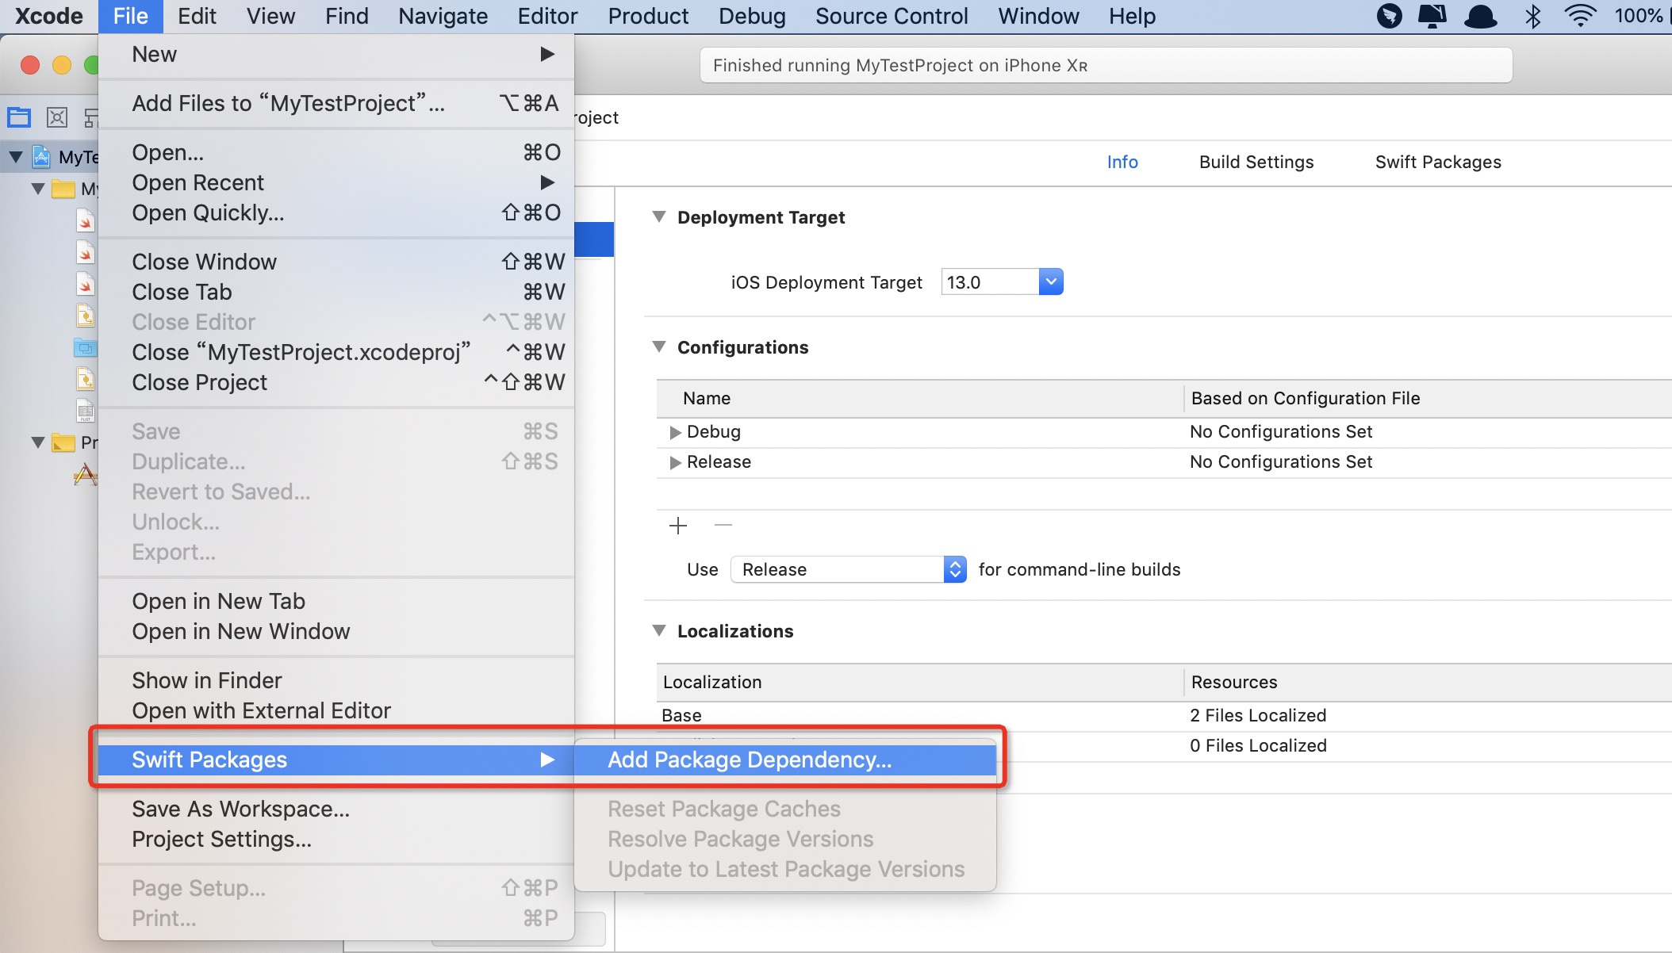Screen dimensions: 1672x953
Task: Switch to the Swift Packages tab
Action: click(1438, 162)
